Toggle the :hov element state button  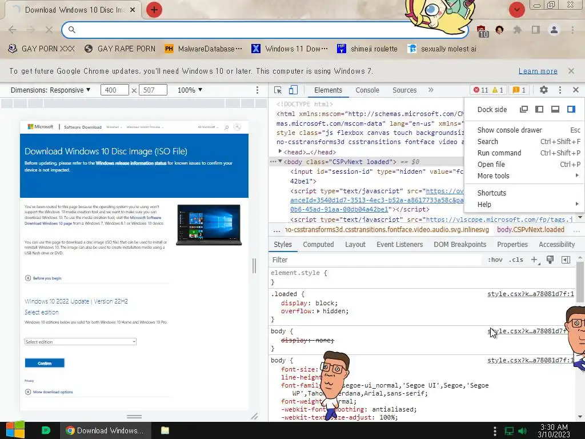click(495, 260)
